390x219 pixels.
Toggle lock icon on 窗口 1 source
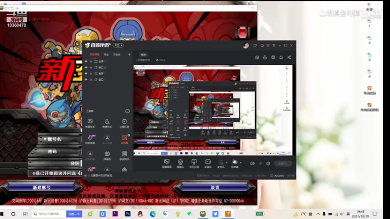(x=91, y=79)
